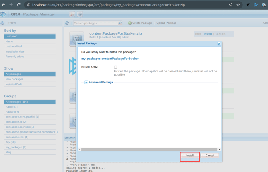Screen dimensions: 268x172
Task: Select the Adobe (57) group
Action: [x=12, y=112]
